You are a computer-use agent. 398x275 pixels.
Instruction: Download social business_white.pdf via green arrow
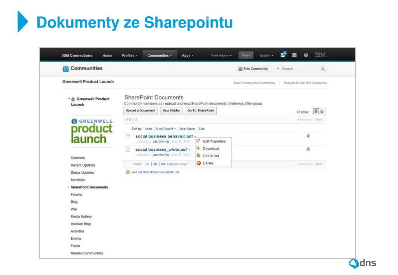click(308, 149)
